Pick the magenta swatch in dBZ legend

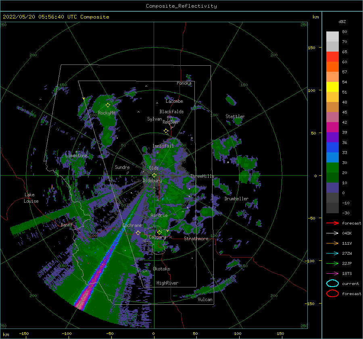[x=332, y=127]
